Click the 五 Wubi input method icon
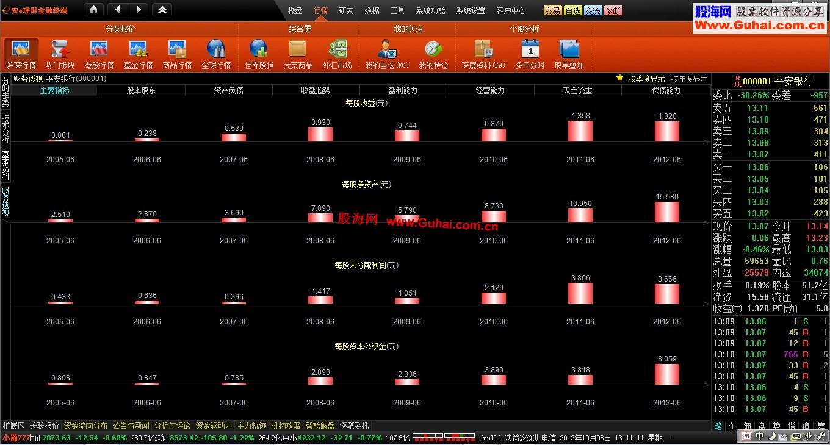830x445 pixels. [x=748, y=436]
